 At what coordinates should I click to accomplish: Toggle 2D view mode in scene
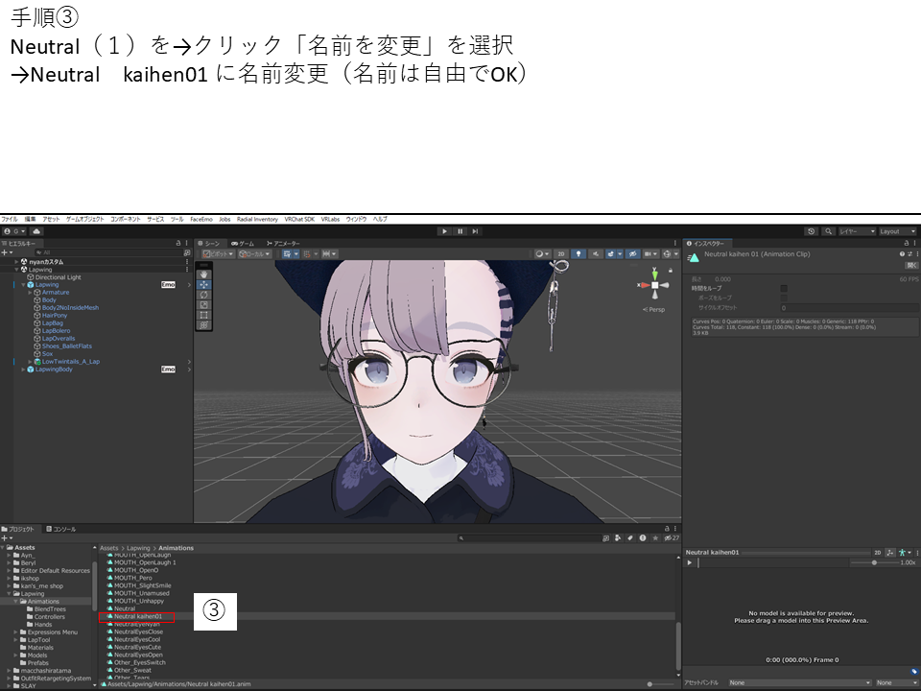561,254
